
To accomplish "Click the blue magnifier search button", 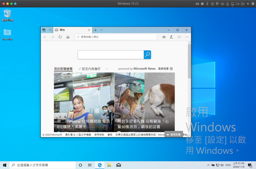I will pyautogui.click(x=147, y=55).
